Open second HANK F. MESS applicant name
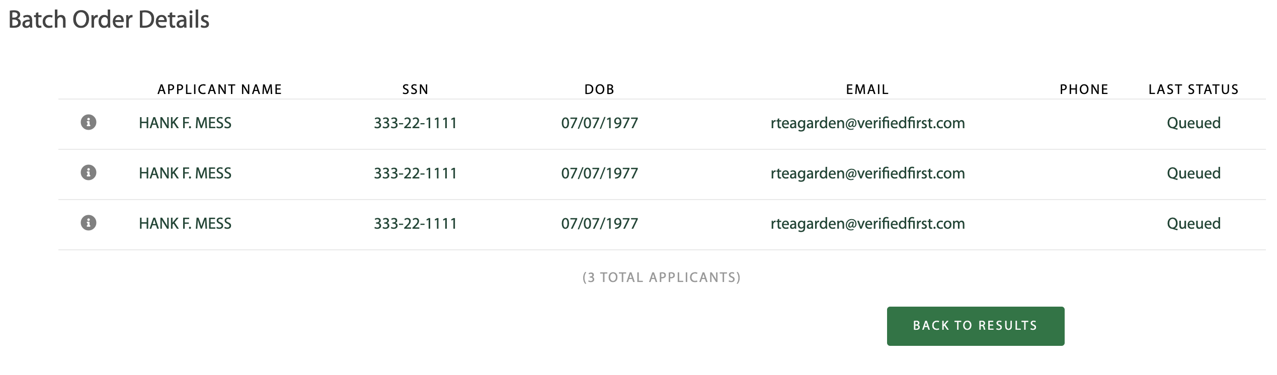1277x375 pixels. (x=185, y=173)
